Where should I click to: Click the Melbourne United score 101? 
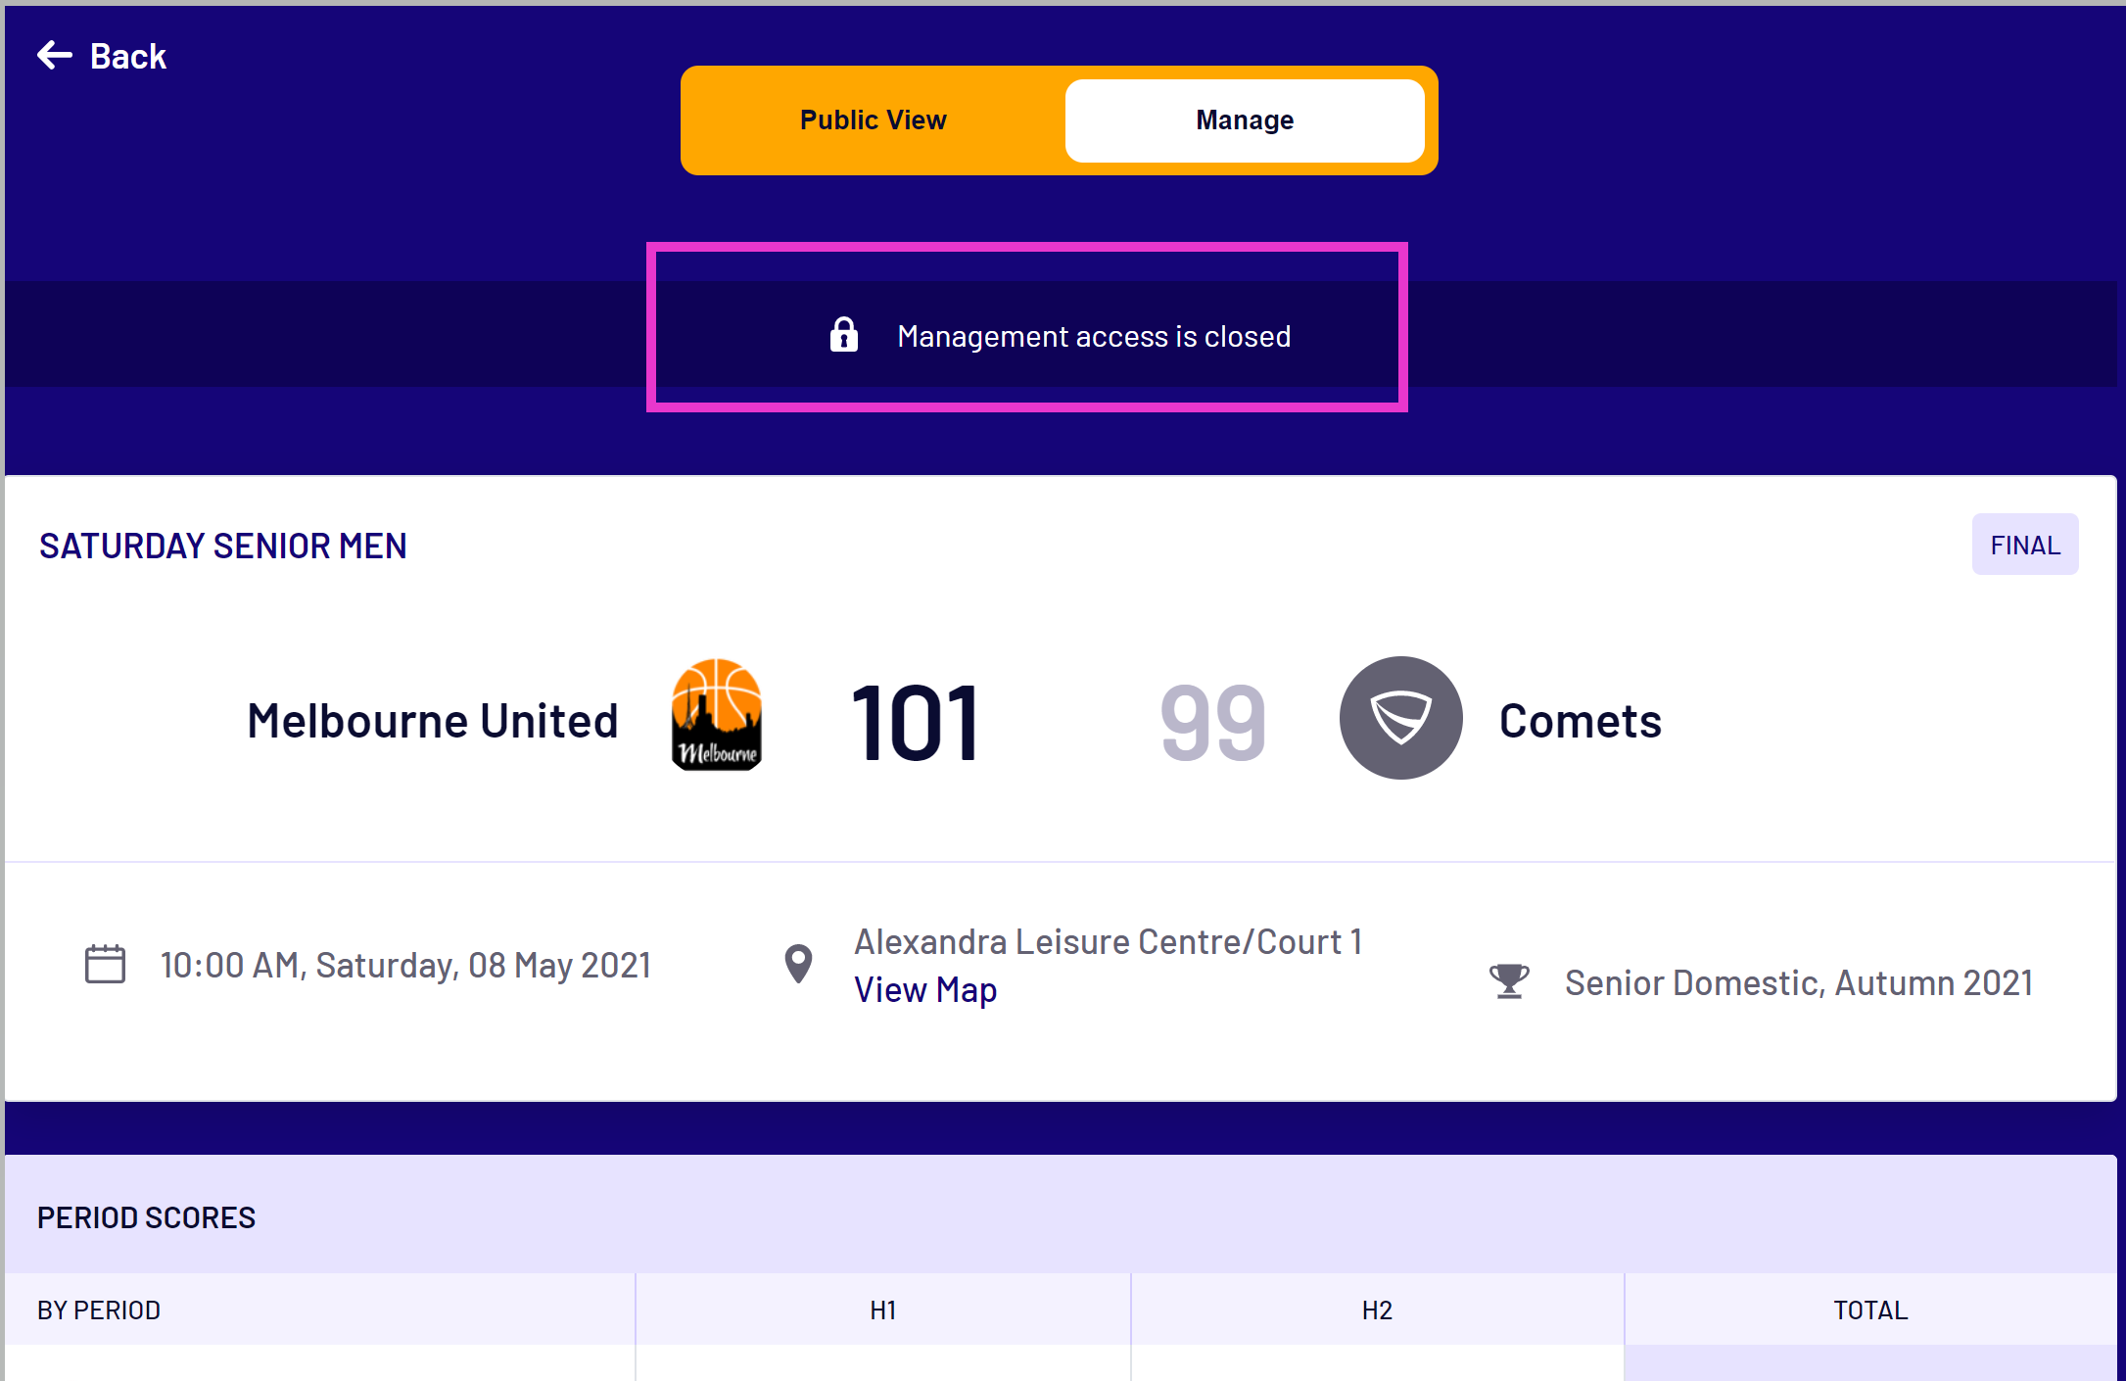(916, 724)
